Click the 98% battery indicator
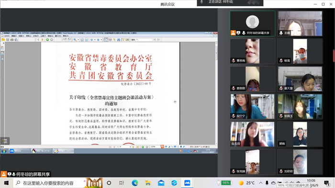335x188 pixels. click(225, 183)
